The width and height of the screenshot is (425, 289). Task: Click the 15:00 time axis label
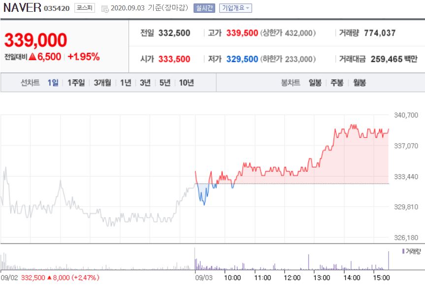click(381, 278)
